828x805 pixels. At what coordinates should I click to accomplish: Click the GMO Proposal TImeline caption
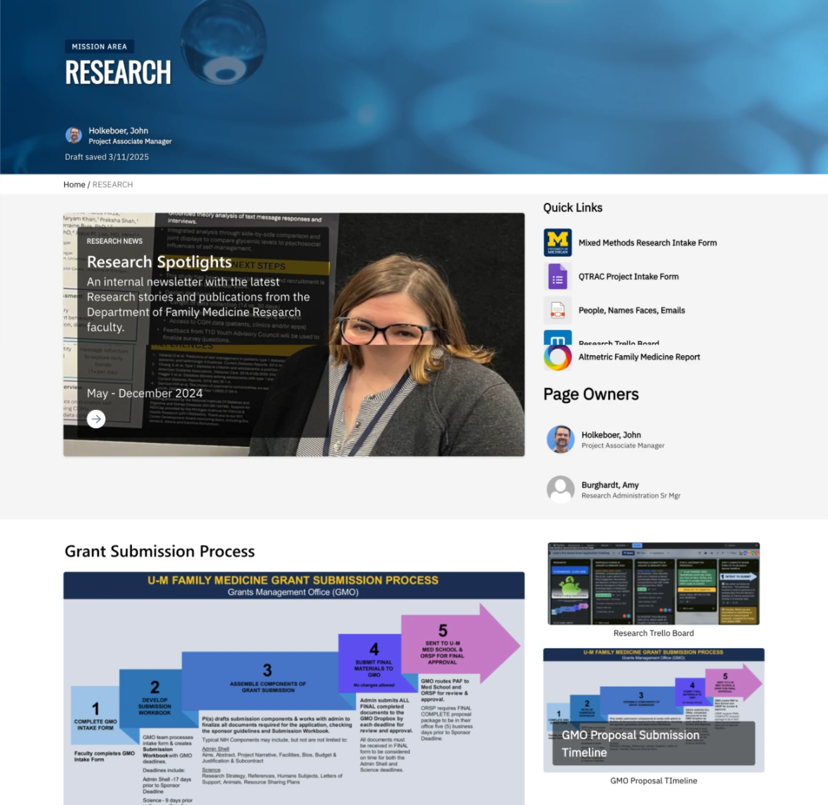click(653, 781)
